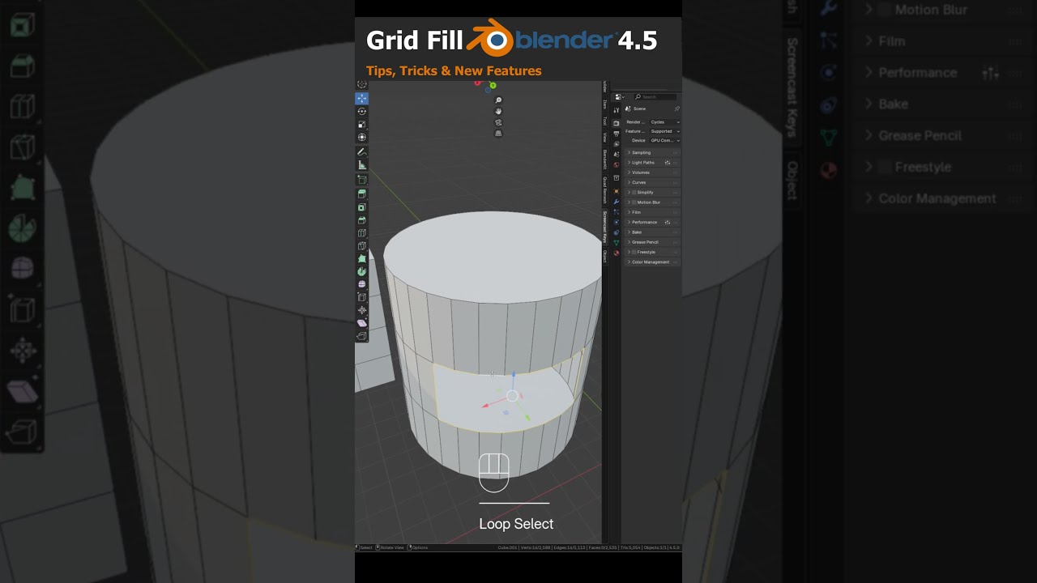Open the Tool properties tab icon

[x=617, y=110]
